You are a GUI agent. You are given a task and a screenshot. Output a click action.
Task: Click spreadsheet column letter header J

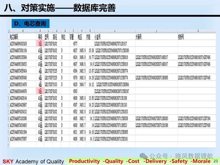(x=156, y=31)
